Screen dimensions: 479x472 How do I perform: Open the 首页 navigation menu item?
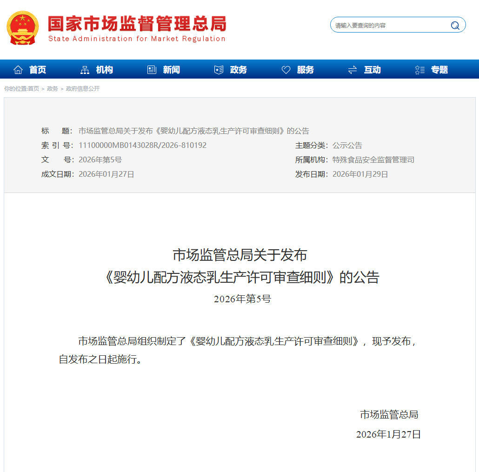38,70
